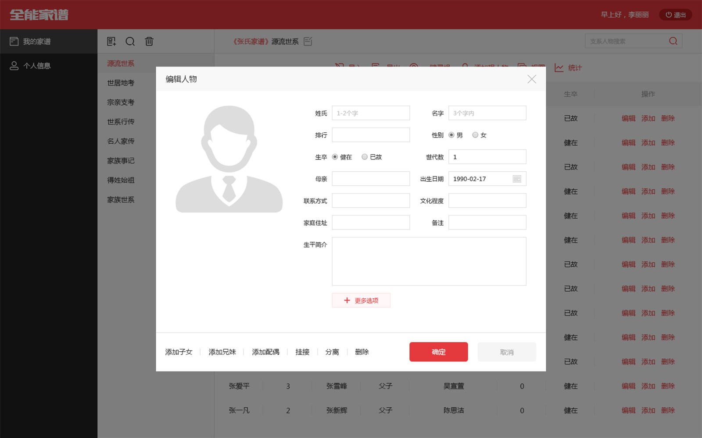
Task: Click the 全能家谱 logo
Action: pyautogui.click(x=39, y=15)
